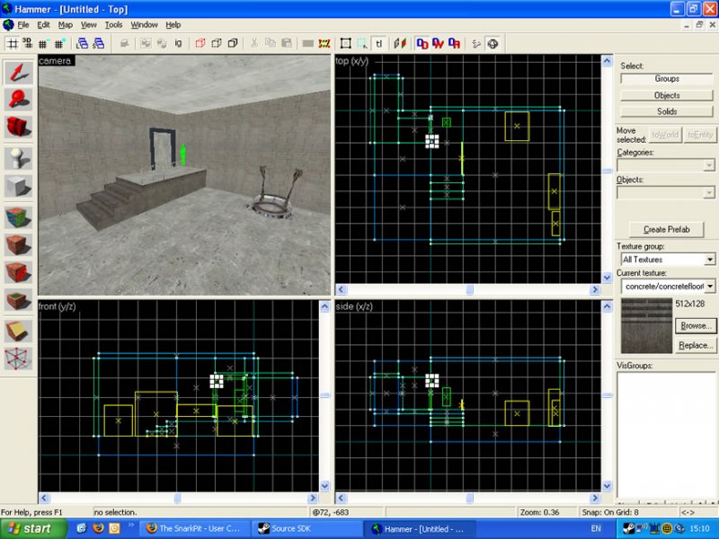Select the Block tool (gray cube)
The width and height of the screenshot is (719, 539).
pos(18,186)
